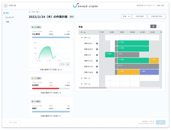
Task: Open the 入庫 sidebar item
Action: 7,22
